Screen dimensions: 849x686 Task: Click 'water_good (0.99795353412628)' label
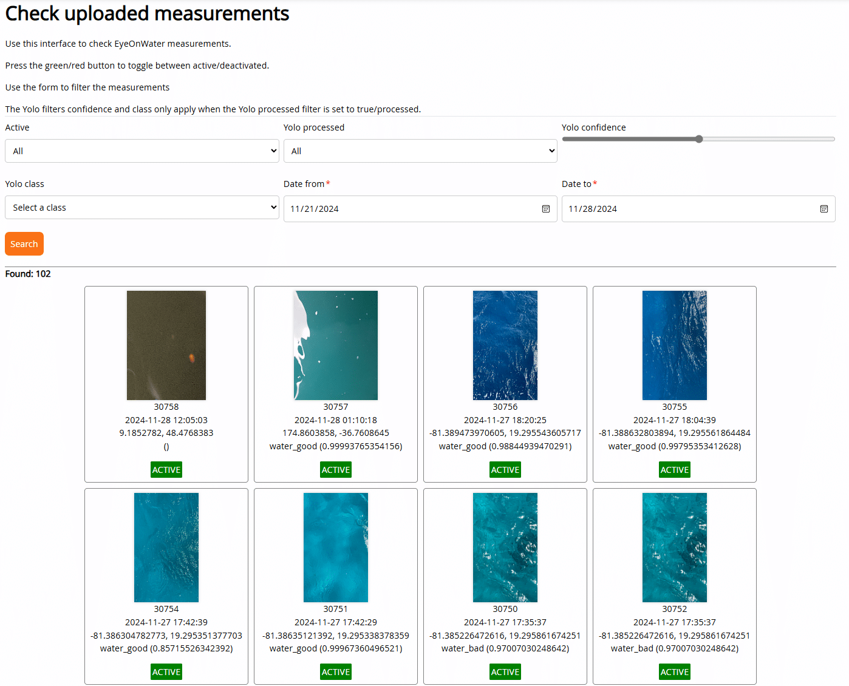[675, 446]
